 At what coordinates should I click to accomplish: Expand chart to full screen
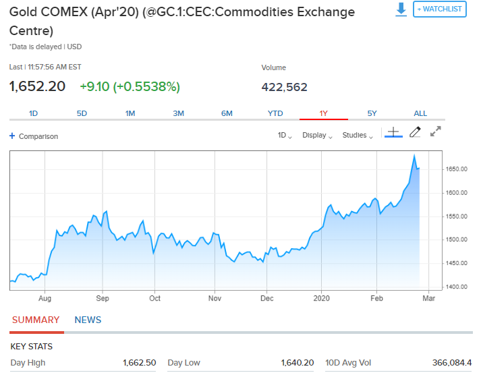[x=436, y=132]
